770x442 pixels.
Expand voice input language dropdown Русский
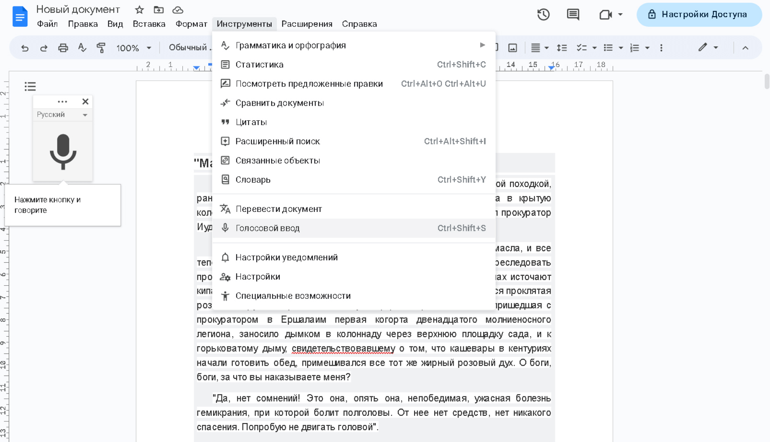(x=62, y=115)
